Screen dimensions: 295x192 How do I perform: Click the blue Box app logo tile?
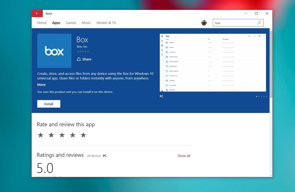tap(54, 51)
